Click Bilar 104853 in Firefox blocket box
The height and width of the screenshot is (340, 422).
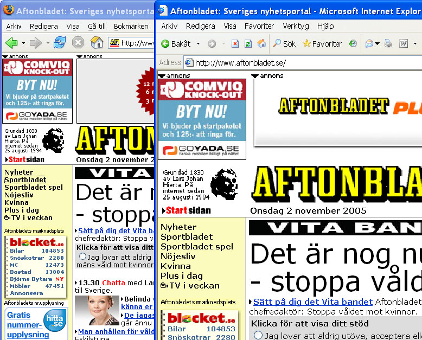click(37, 251)
